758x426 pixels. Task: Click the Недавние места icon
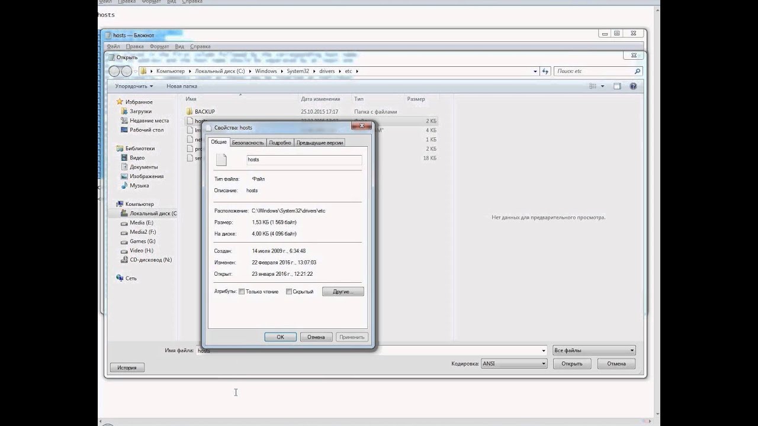point(124,121)
